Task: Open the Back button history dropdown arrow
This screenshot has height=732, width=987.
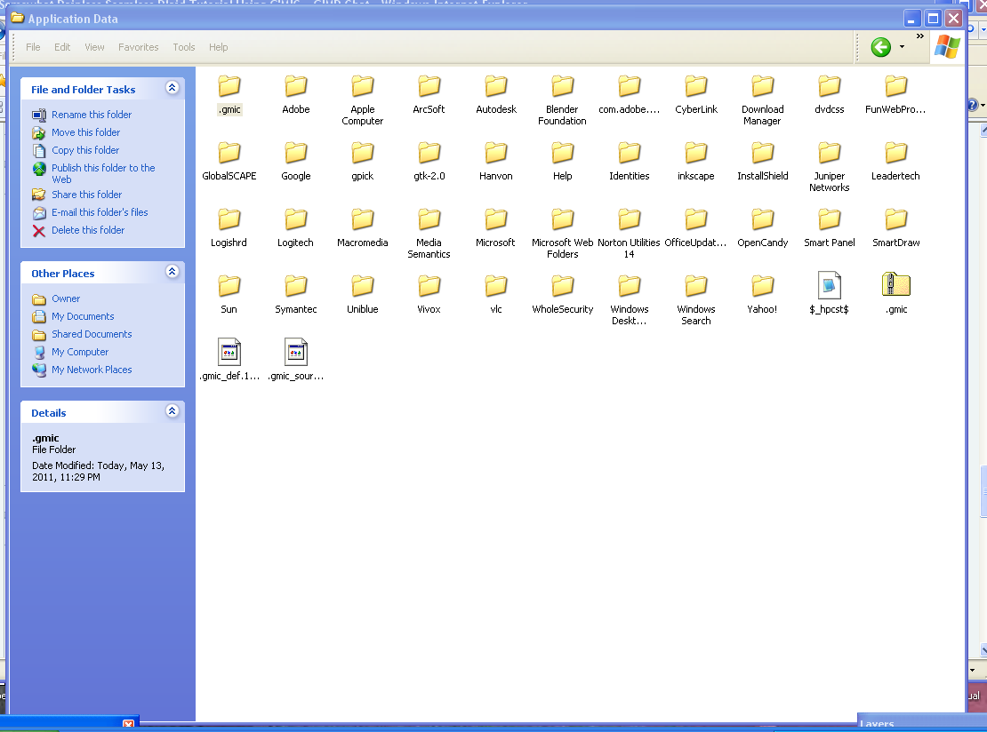Action: pyautogui.click(x=902, y=47)
